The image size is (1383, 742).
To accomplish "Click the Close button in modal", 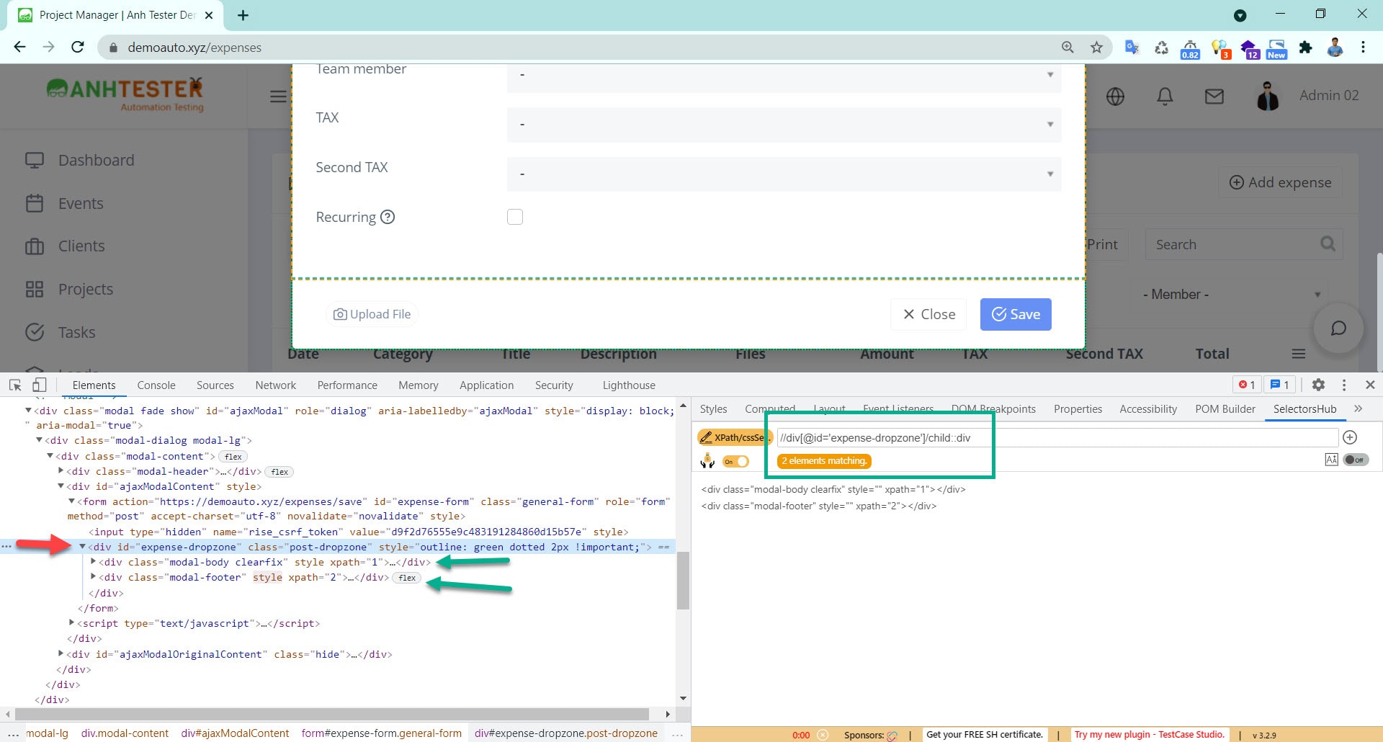I will [929, 314].
